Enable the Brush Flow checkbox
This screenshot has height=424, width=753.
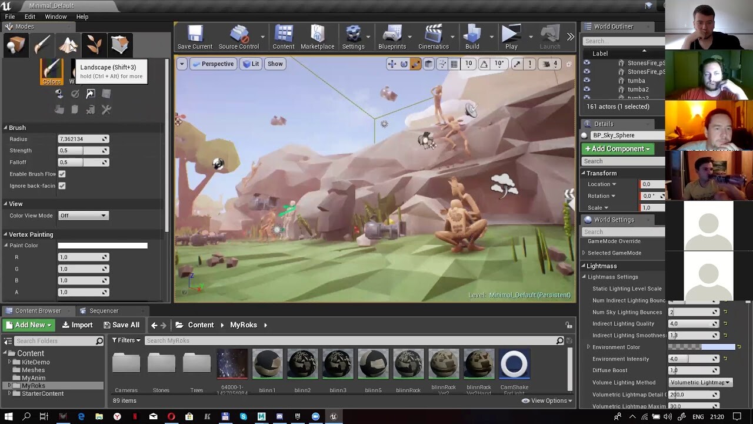(x=62, y=174)
